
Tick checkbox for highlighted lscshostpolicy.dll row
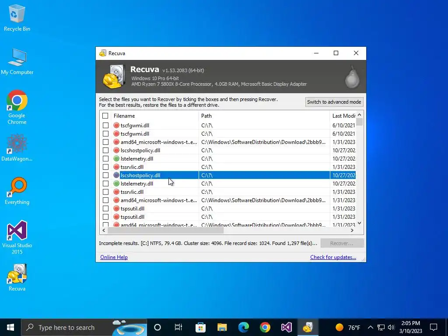click(x=106, y=175)
